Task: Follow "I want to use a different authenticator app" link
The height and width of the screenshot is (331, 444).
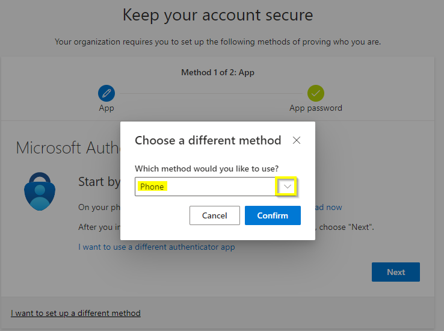Action: pyautogui.click(x=156, y=247)
